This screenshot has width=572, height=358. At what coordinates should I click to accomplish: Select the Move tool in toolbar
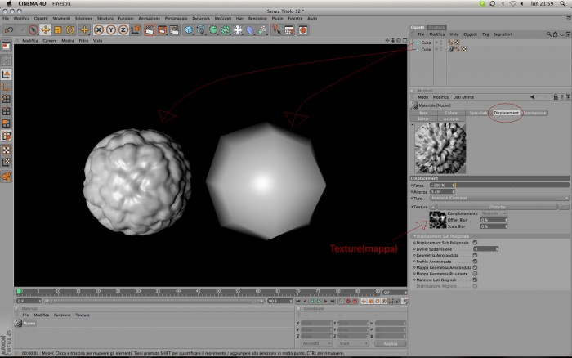tap(45, 30)
